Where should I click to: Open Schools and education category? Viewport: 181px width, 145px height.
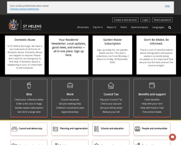(111, 129)
